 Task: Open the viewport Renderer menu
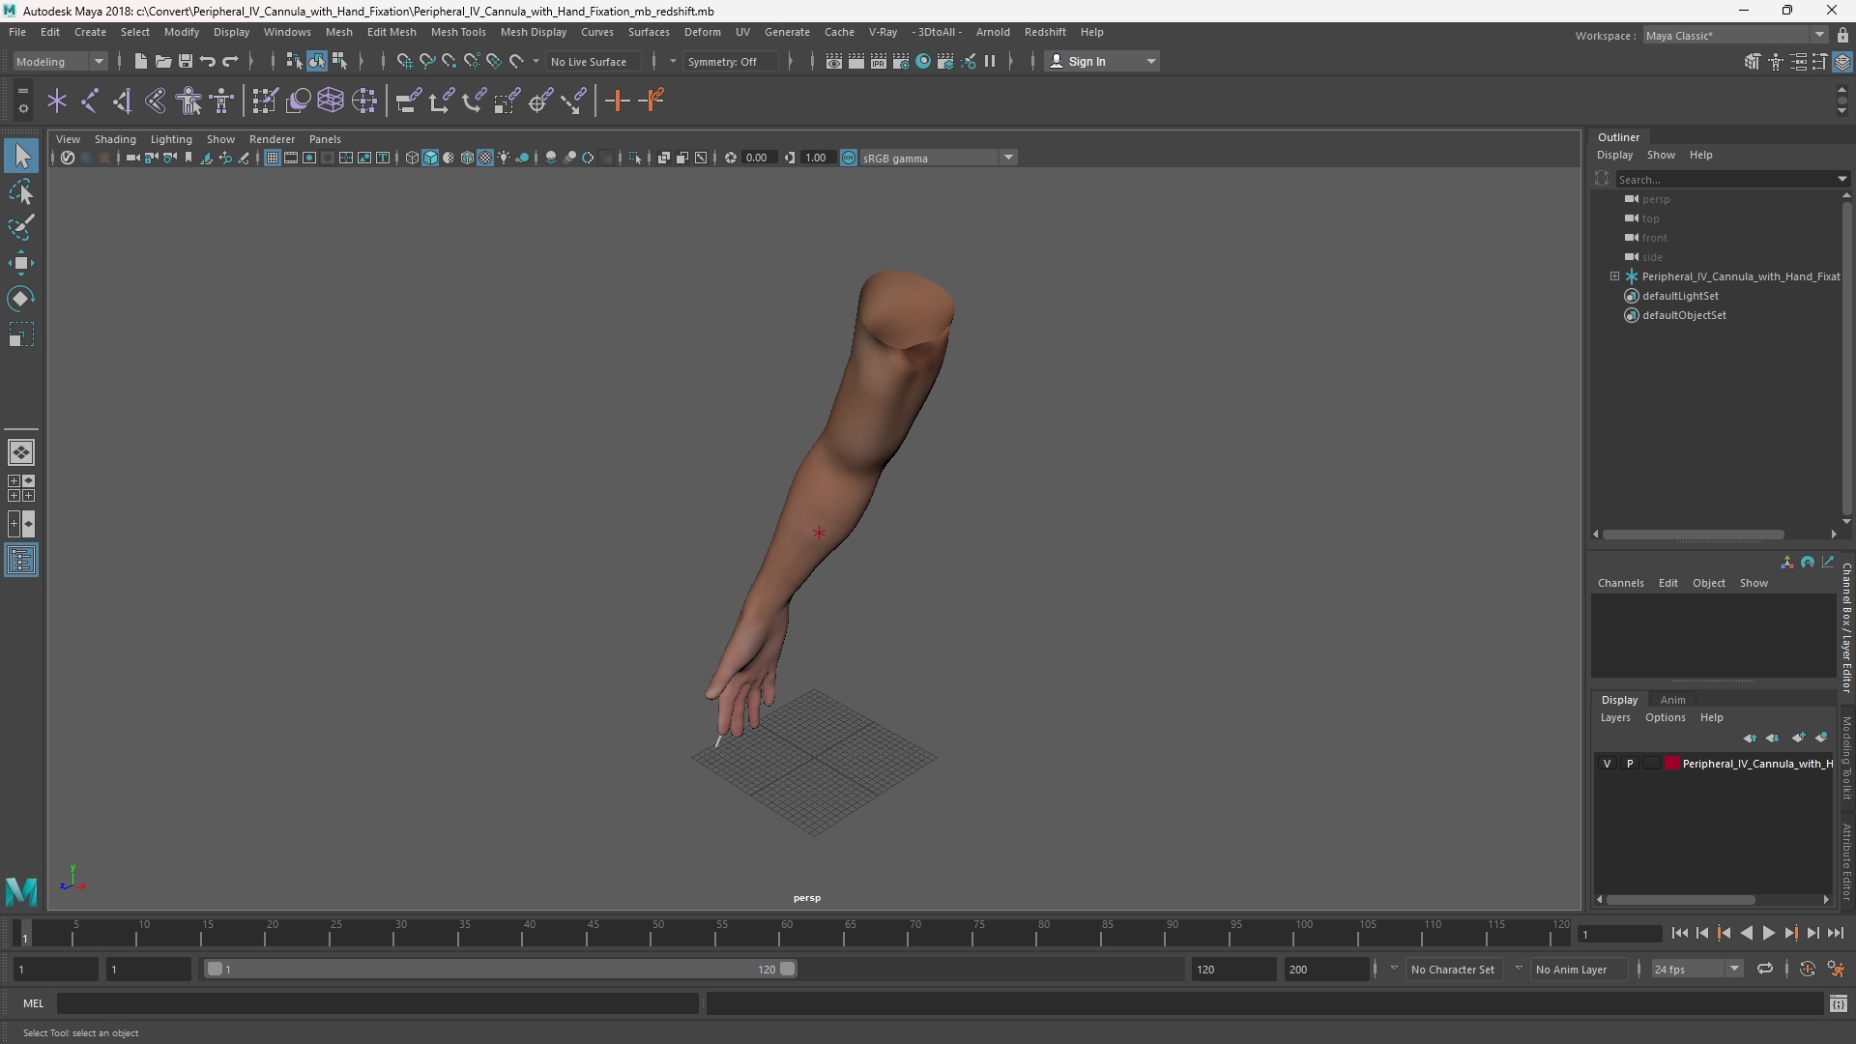pyautogui.click(x=272, y=139)
